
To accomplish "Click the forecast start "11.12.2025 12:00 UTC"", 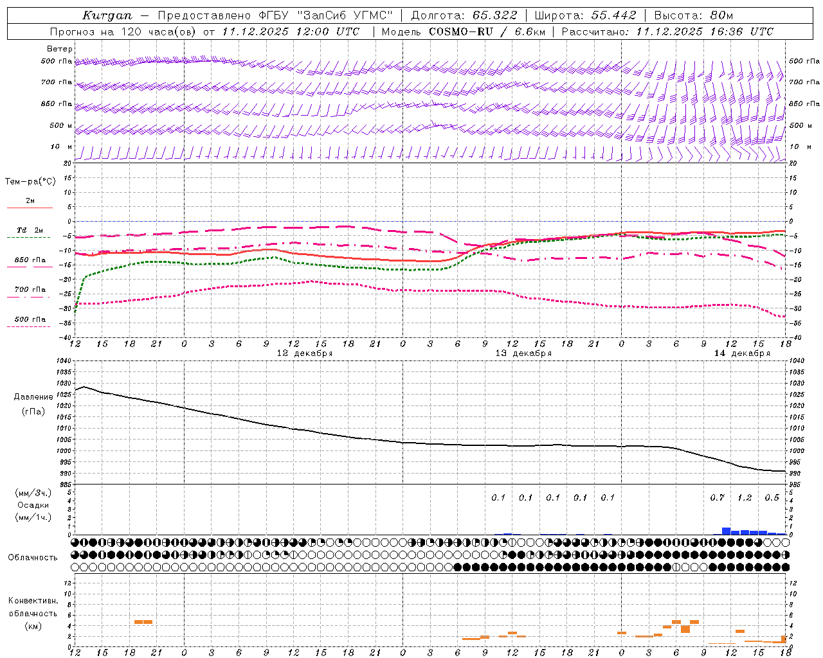I will [x=291, y=31].
